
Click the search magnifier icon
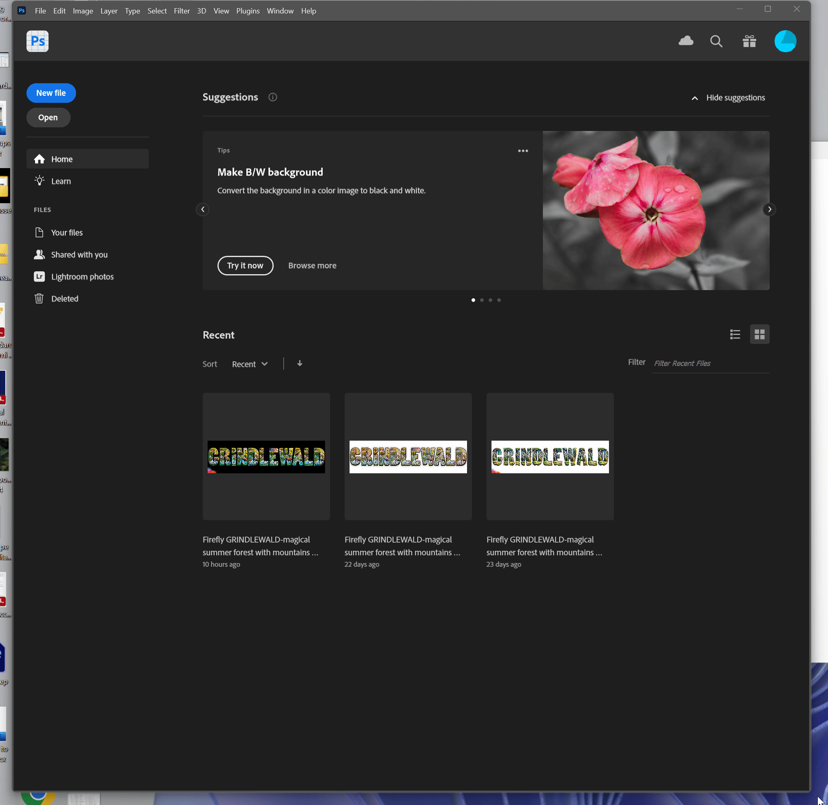(716, 41)
